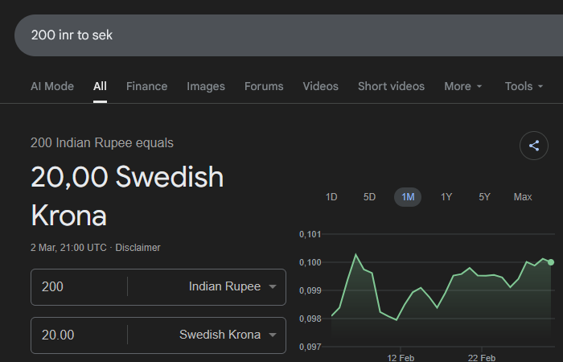Open the Images tab

(206, 86)
